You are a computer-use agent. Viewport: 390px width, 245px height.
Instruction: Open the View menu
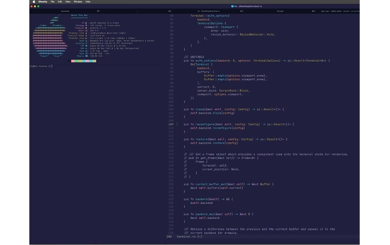point(68,2)
